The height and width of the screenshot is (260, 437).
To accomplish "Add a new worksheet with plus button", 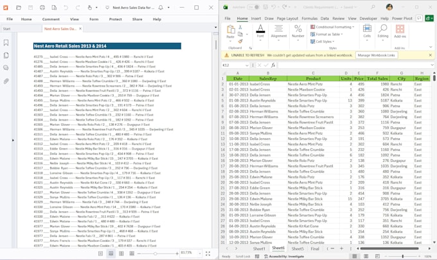I will pyautogui.click(x=341, y=248).
